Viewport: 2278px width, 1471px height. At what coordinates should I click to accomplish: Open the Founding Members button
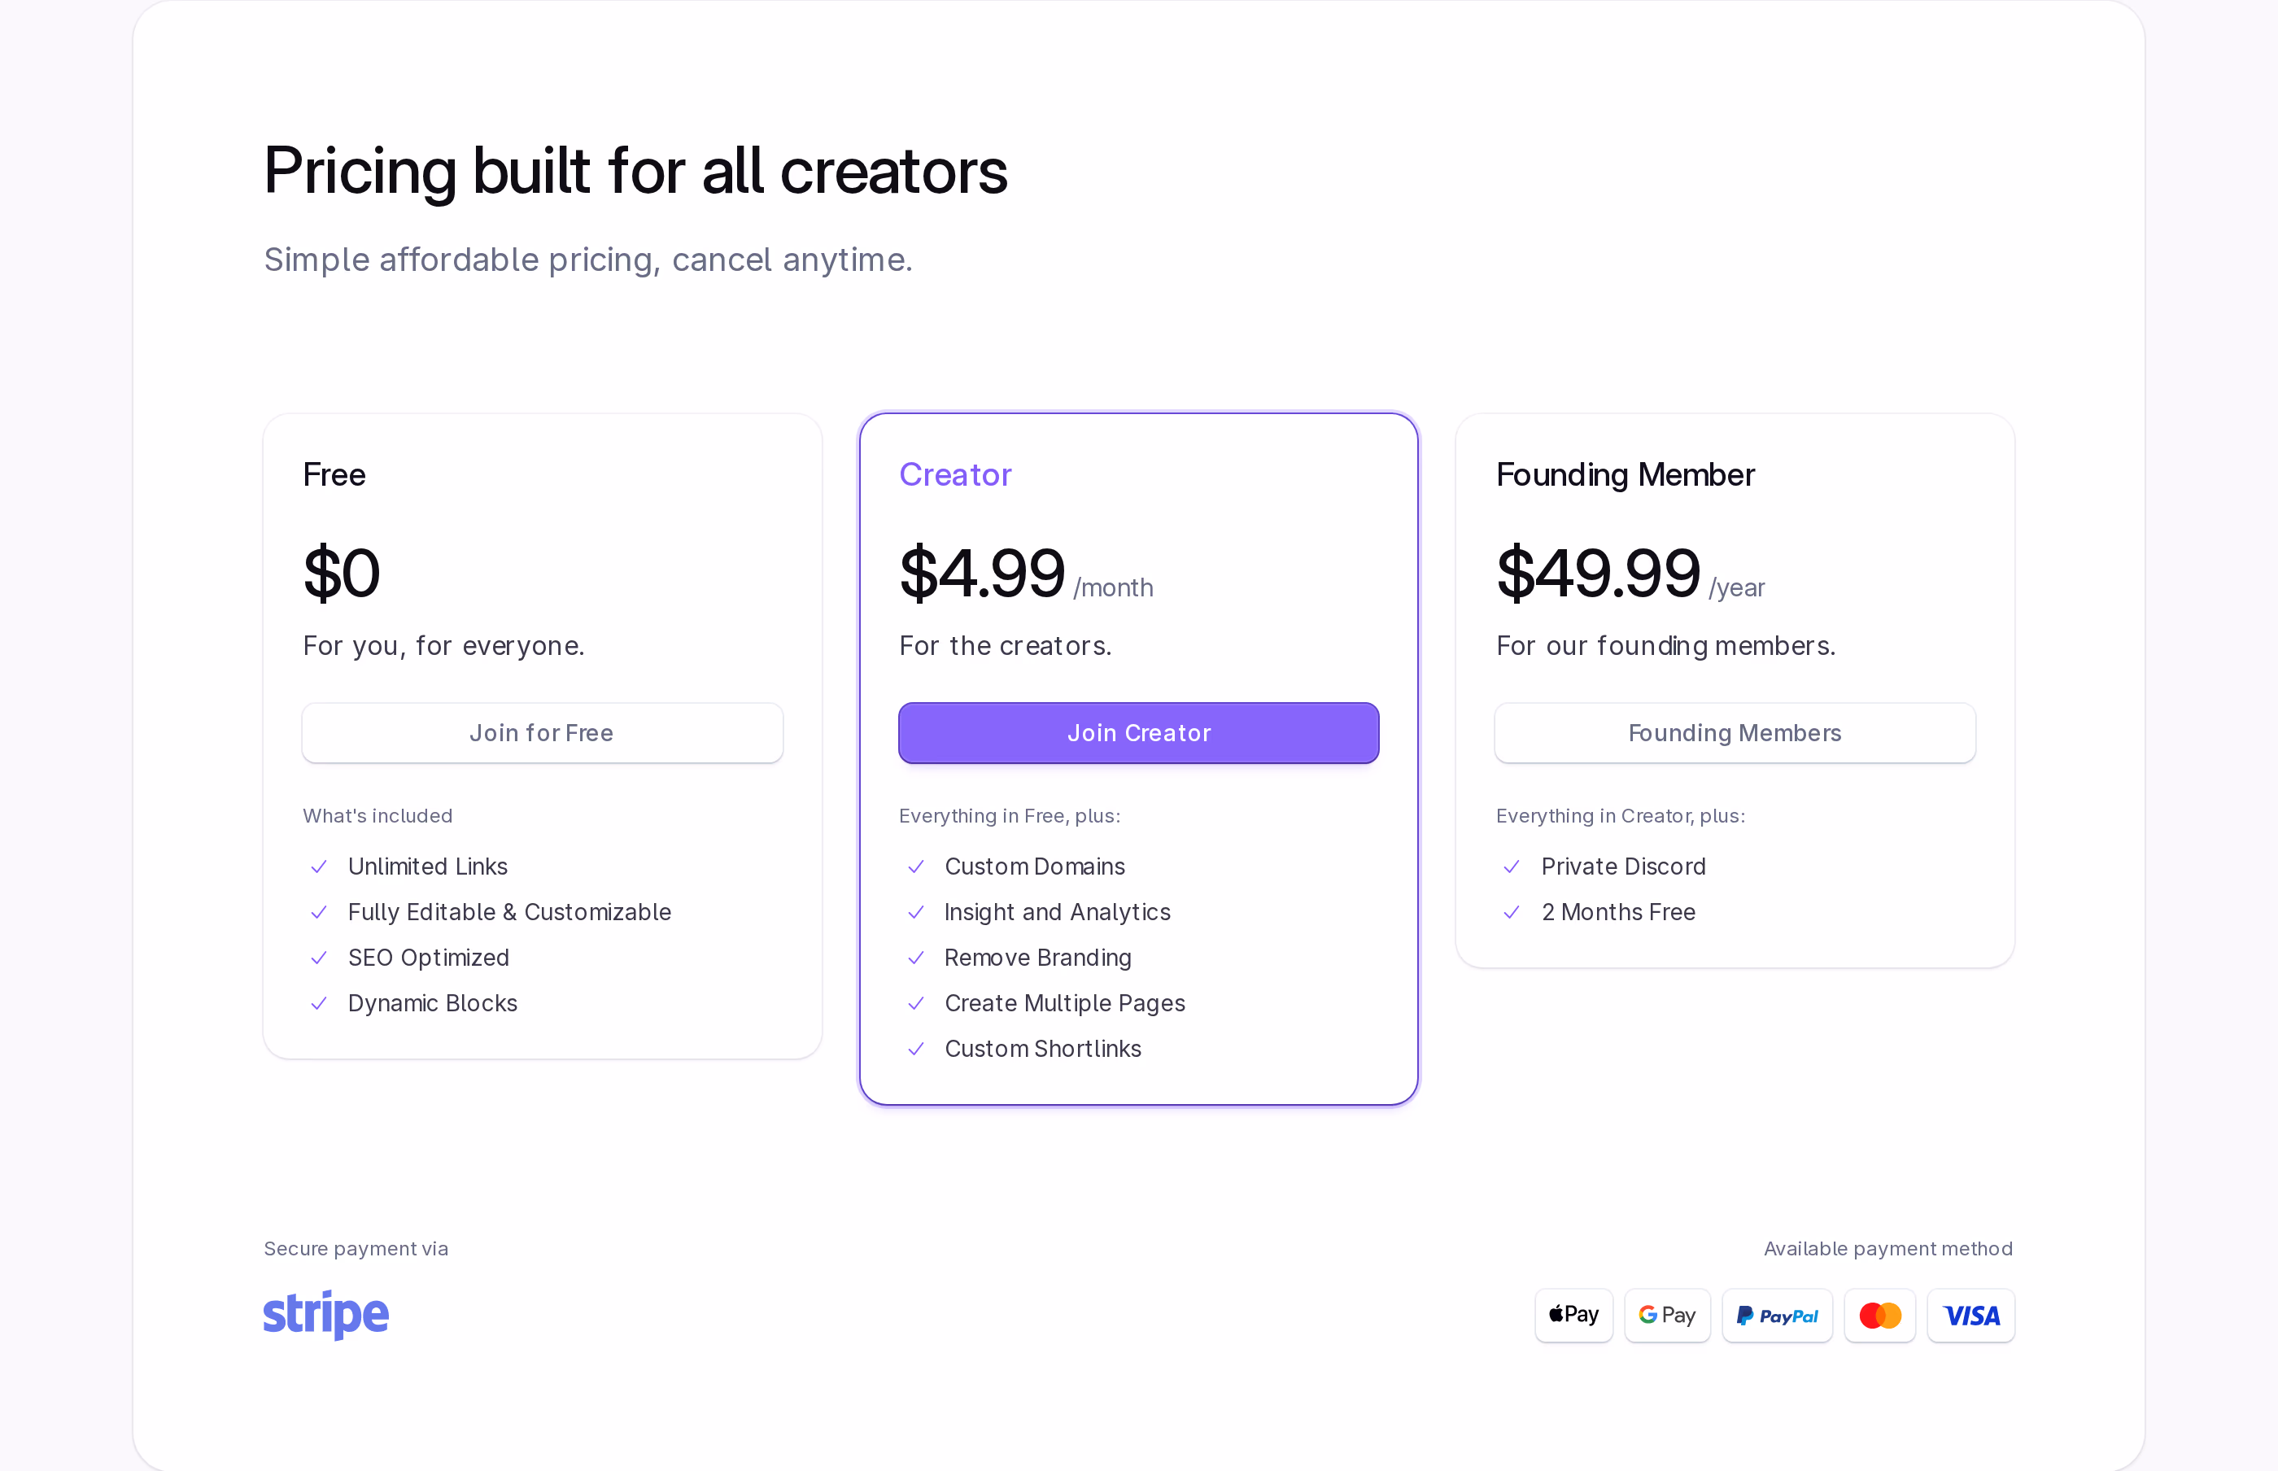coord(1735,732)
